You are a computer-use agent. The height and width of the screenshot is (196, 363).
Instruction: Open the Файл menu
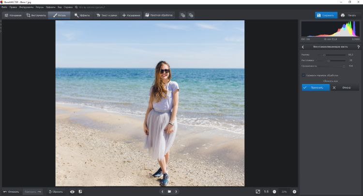pos(4,7)
